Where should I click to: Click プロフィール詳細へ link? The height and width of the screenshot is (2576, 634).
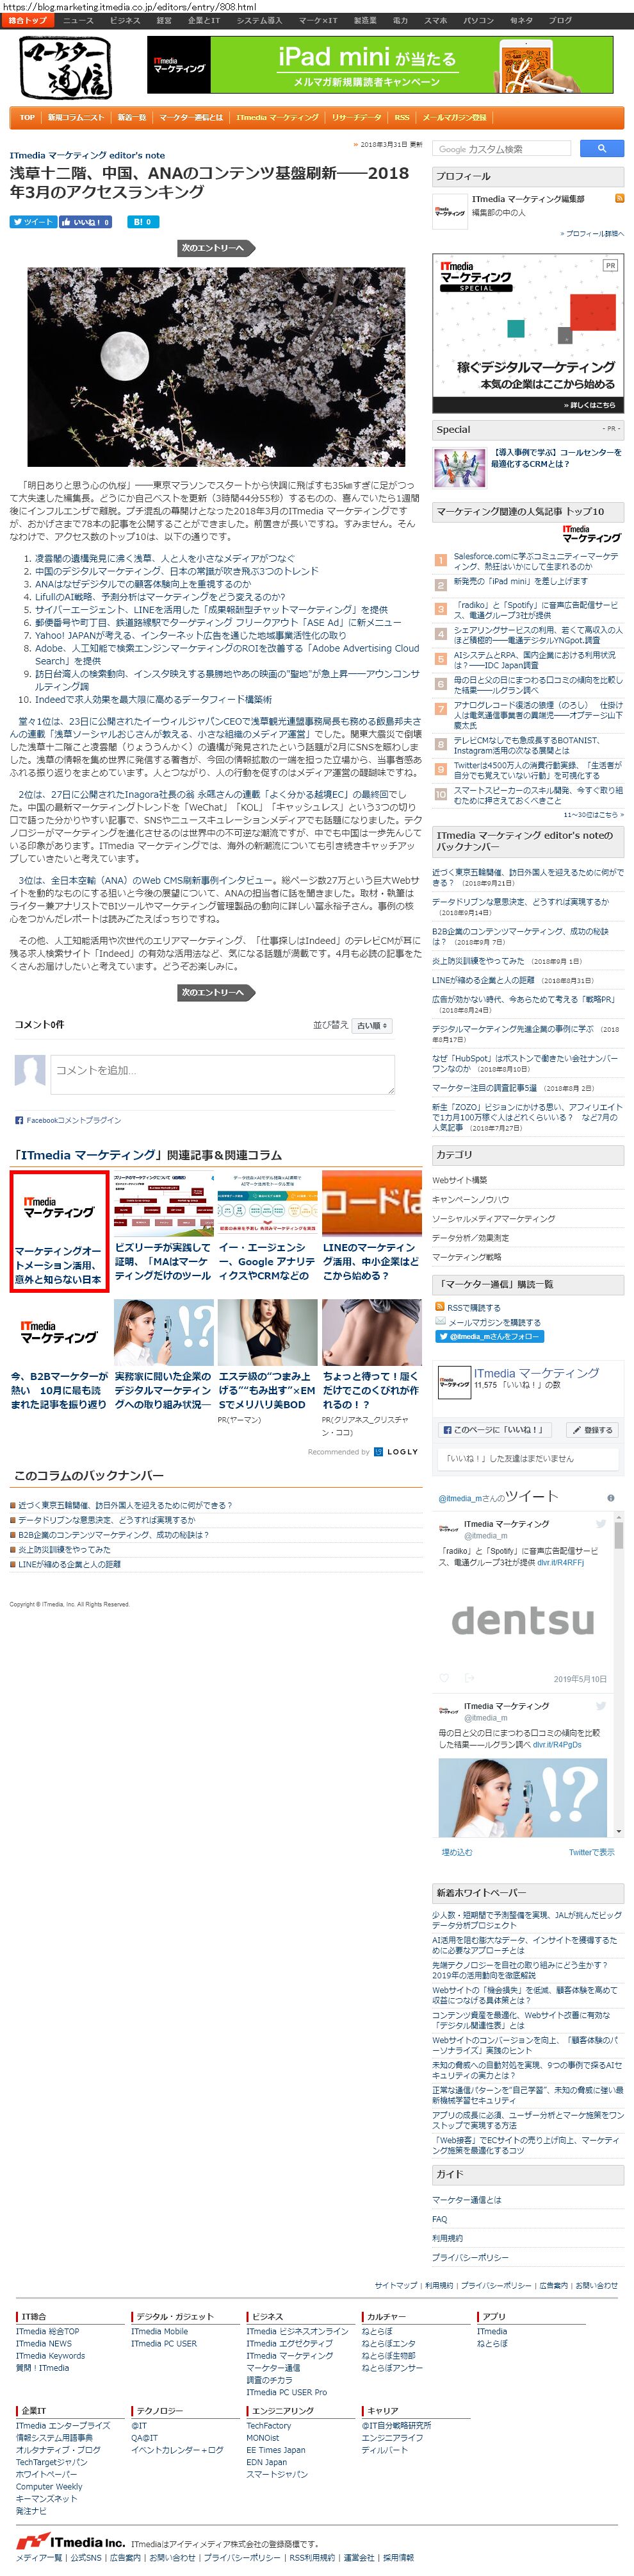tap(592, 234)
